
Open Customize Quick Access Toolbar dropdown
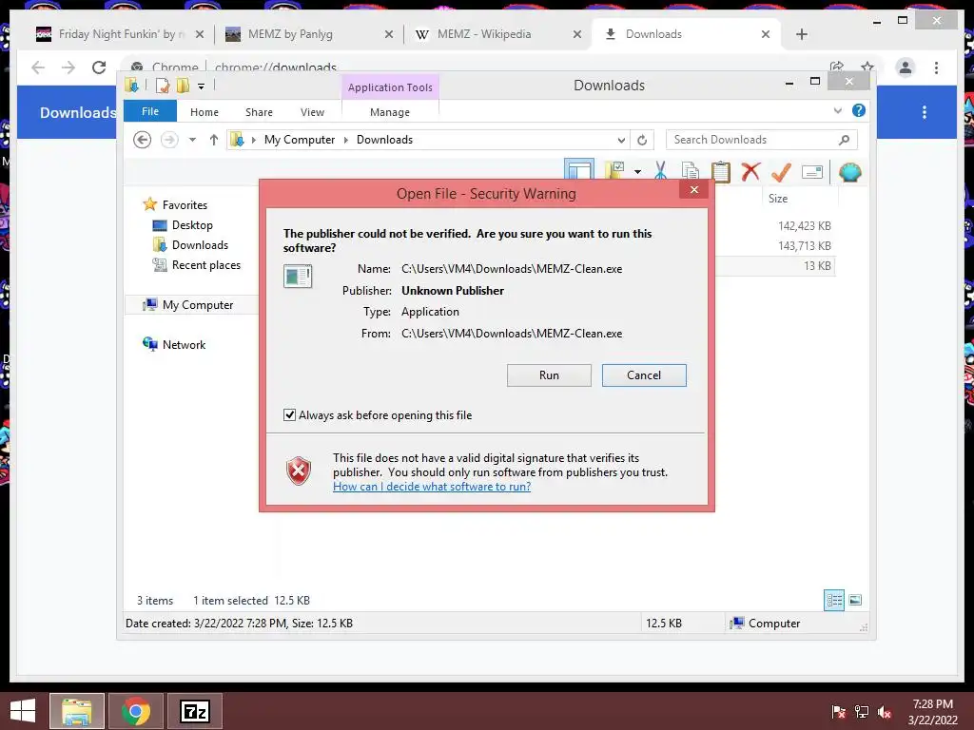(x=202, y=86)
